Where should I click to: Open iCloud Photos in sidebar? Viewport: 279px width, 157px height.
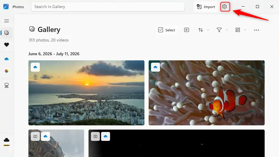click(7, 71)
